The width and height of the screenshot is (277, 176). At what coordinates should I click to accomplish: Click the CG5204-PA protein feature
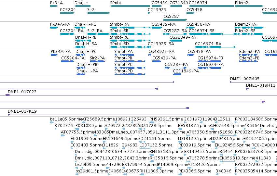click(68, 61)
